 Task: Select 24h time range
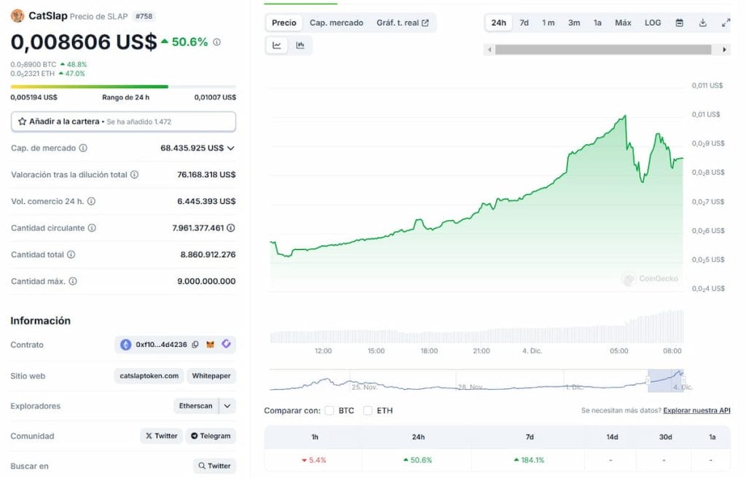click(x=498, y=23)
